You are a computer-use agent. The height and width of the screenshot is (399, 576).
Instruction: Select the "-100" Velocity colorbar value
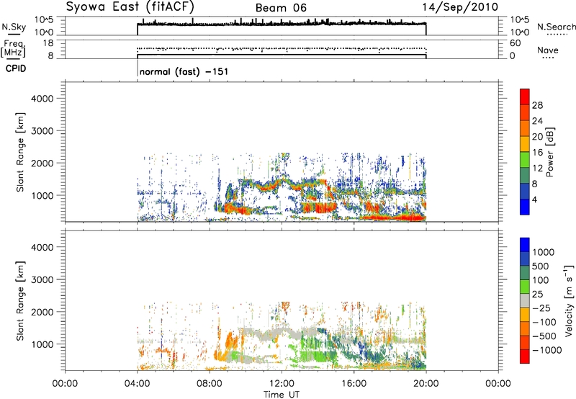click(544, 322)
